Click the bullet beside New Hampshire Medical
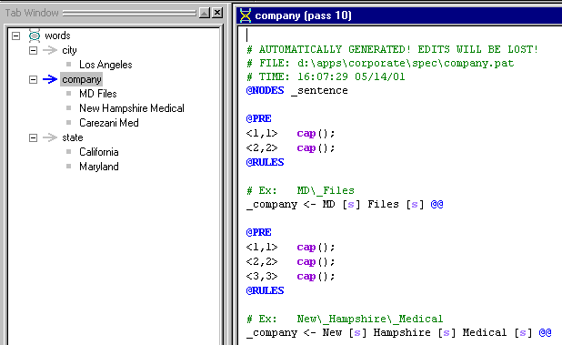This screenshot has width=562, height=345. [68, 108]
